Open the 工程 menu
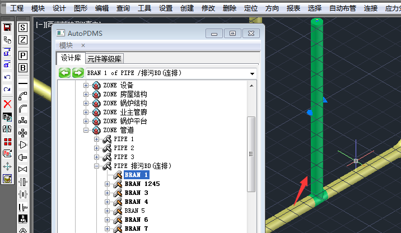401x233 pixels. [x=17, y=8]
